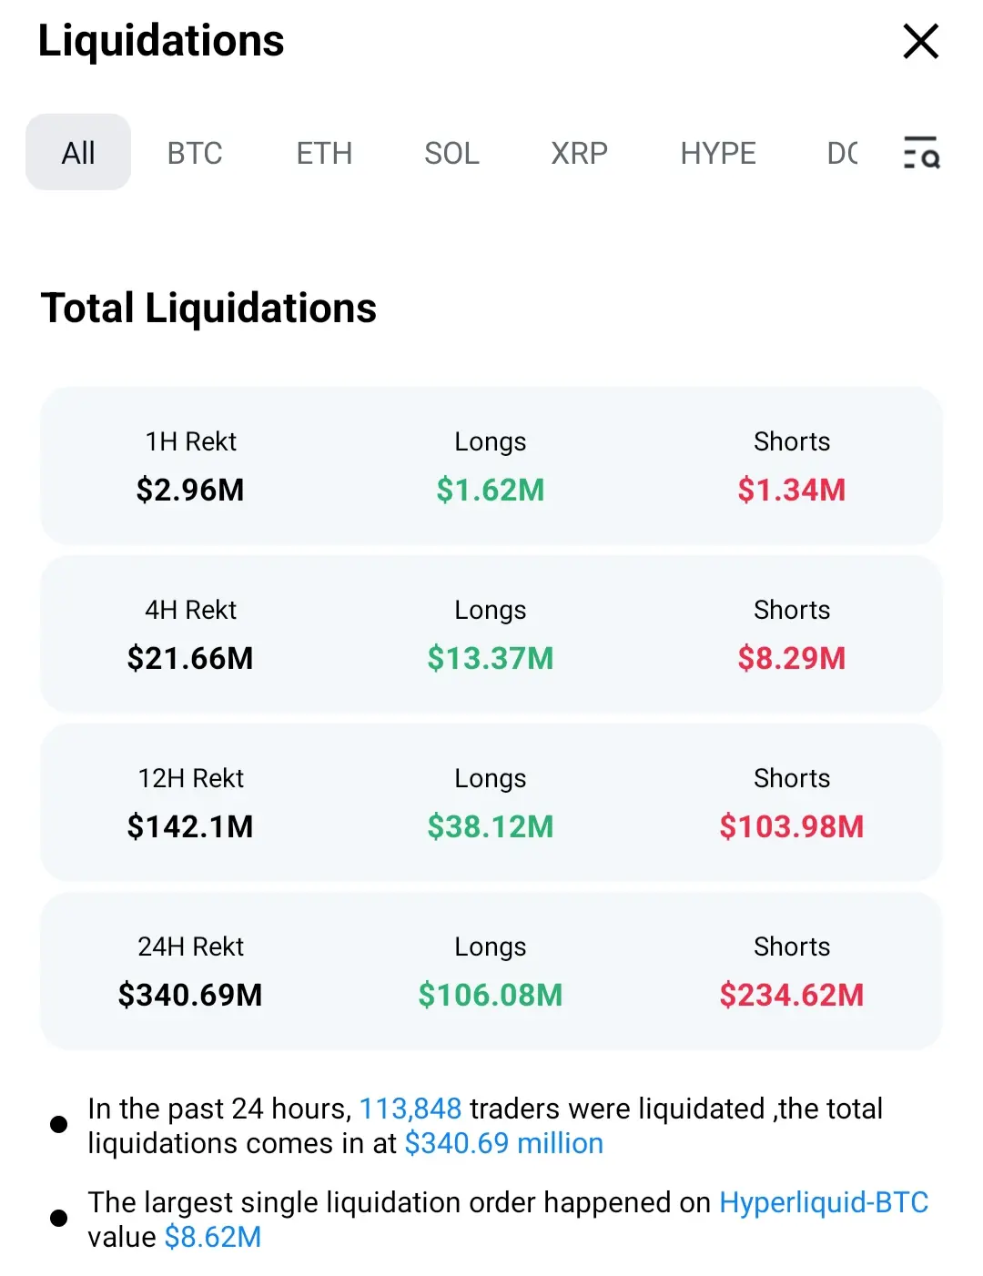Viewport: 983px width, 1276px height.
Task: Switch to the HYPE tab
Action: (x=718, y=153)
